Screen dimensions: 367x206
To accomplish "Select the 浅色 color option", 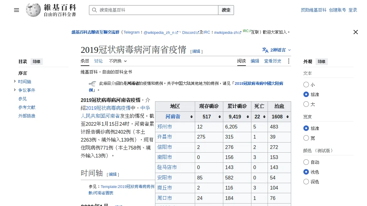I will coord(306,172).
